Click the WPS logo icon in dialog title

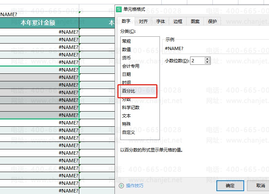click(x=119, y=9)
